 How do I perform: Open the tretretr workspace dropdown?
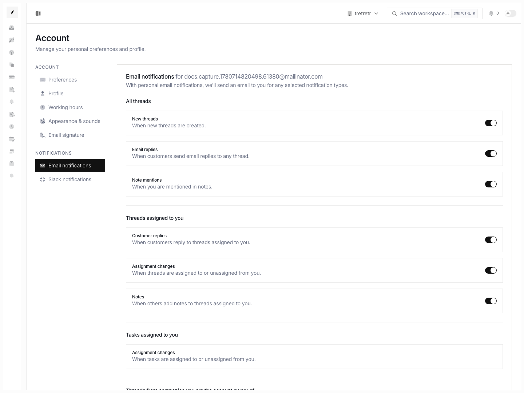363,13
